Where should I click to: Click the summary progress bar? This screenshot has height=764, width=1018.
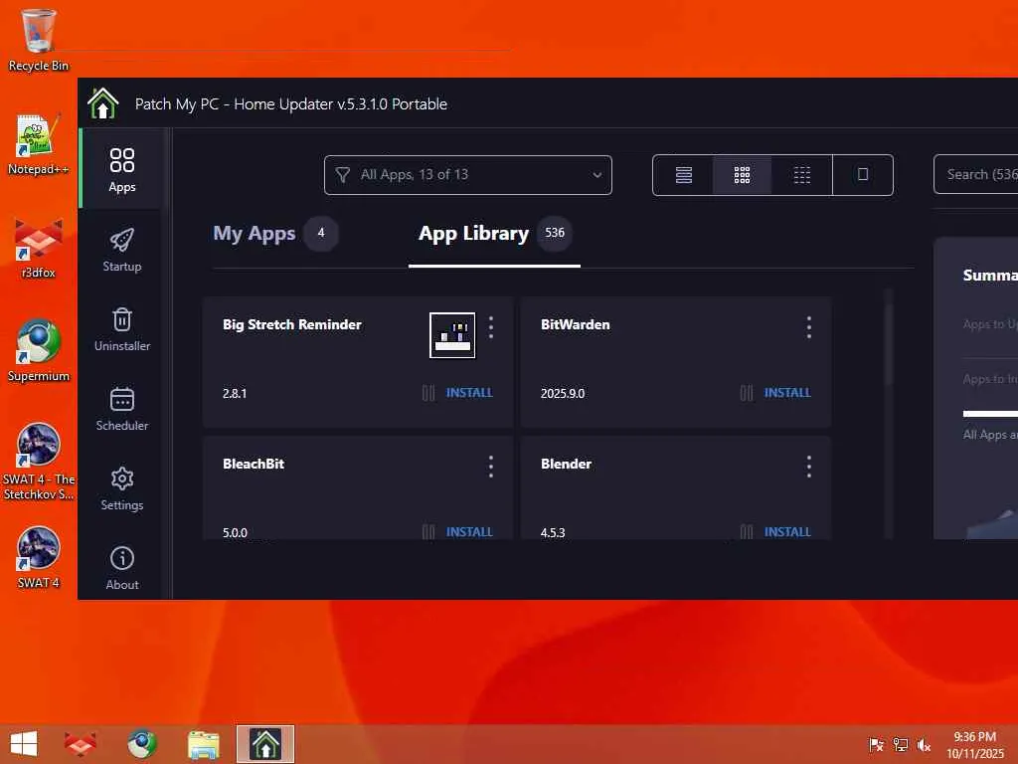click(990, 413)
